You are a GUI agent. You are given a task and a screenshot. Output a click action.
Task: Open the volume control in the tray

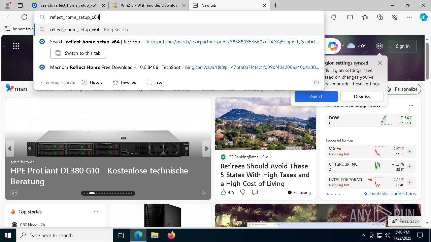pyautogui.click(x=388, y=235)
